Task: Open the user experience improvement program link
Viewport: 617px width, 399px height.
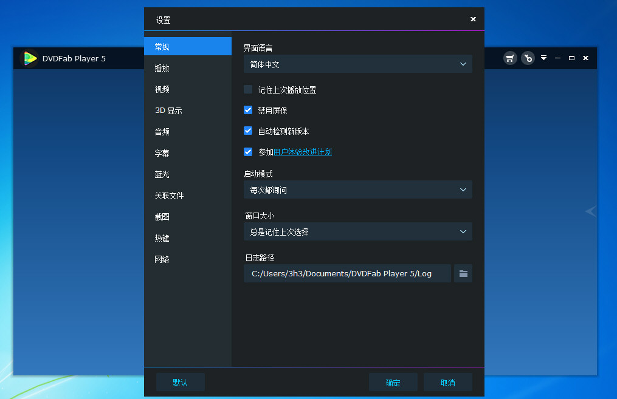Action: [302, 152]
